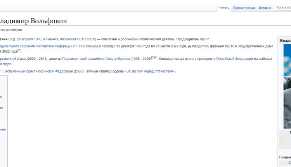Select the text политический деятель

pyautogui.click(x=157, y=39)
